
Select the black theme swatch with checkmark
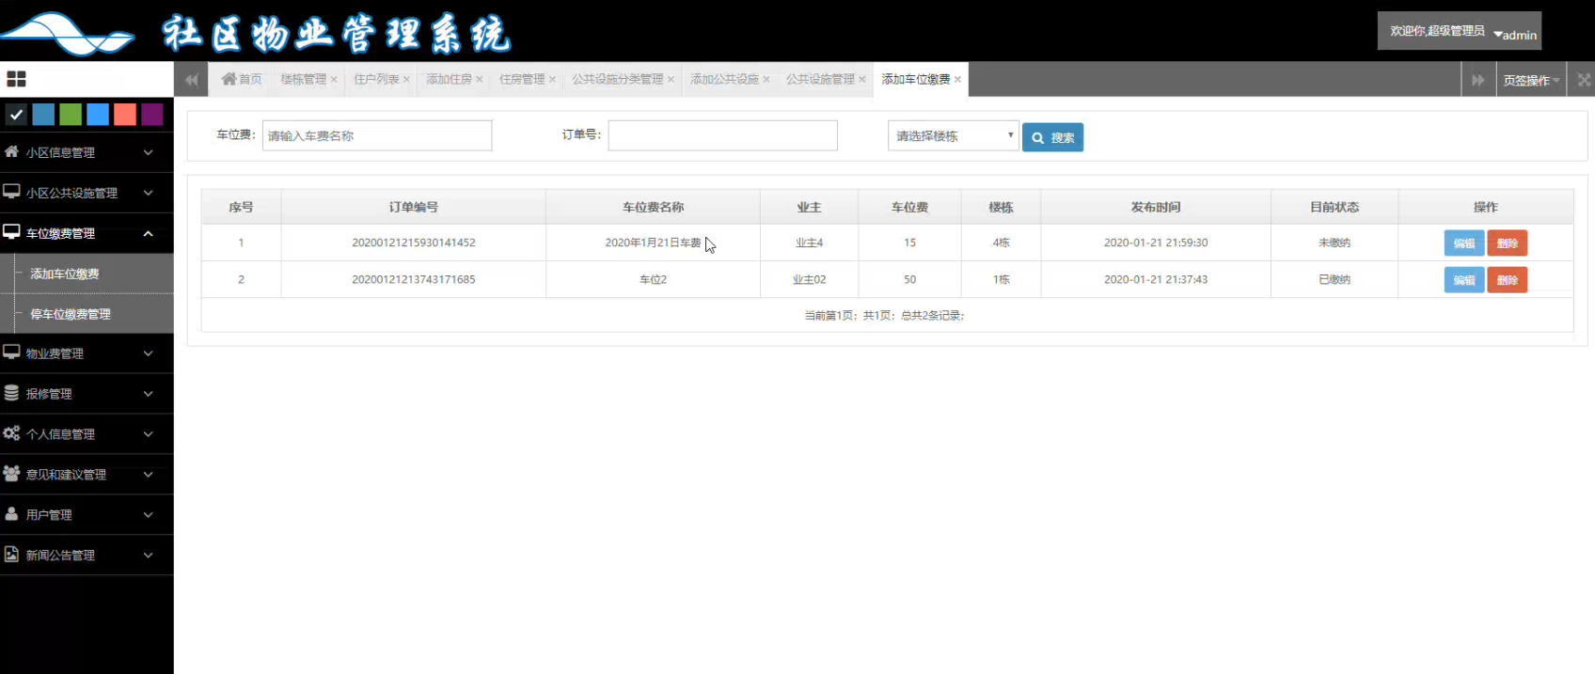click(x=16, y=115)
